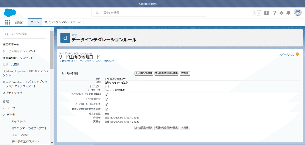Open the notifications bell
The width and height of the screenshot is (305, 145).
288,13
